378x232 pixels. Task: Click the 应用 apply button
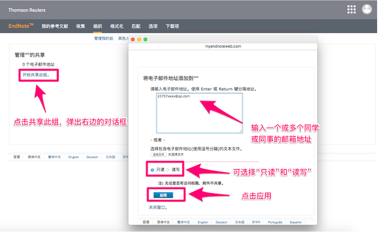pyautogui.click(x=163, y=195)
